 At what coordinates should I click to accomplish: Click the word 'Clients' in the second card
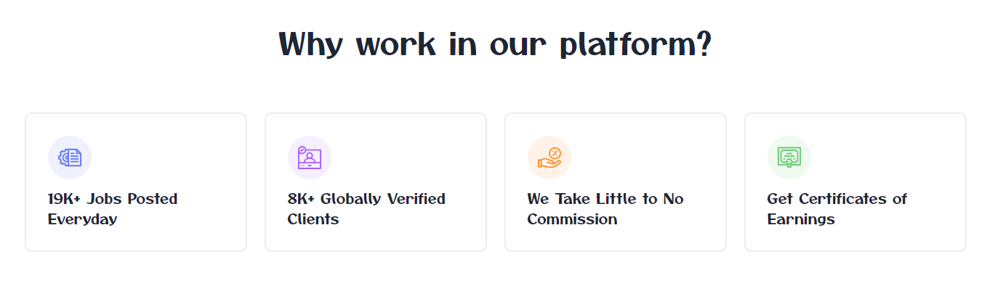(x=313, y=219)
